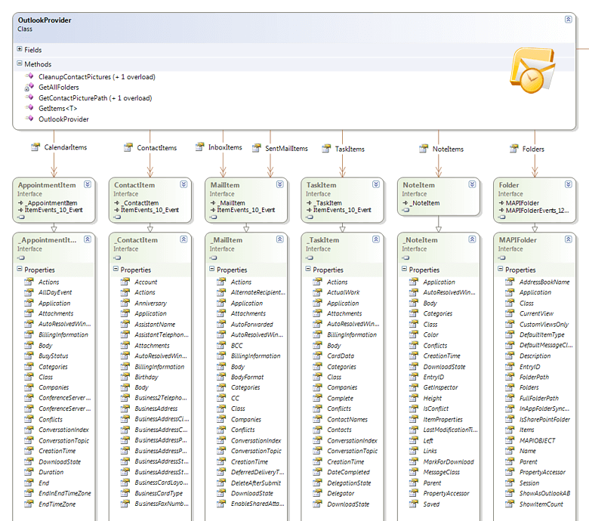Click the CardData property icon
Image resolution: width=589 pixels, height=521 pixels.
(317, 356)
